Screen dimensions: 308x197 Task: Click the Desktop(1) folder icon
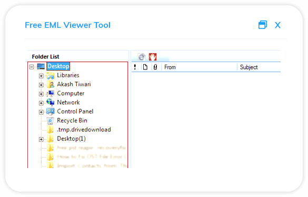coord(51,139)
